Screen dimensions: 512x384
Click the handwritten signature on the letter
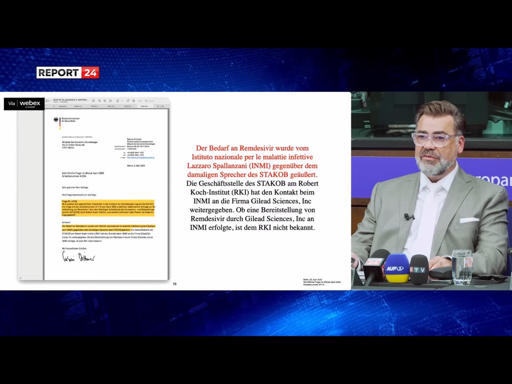point(79,257)
